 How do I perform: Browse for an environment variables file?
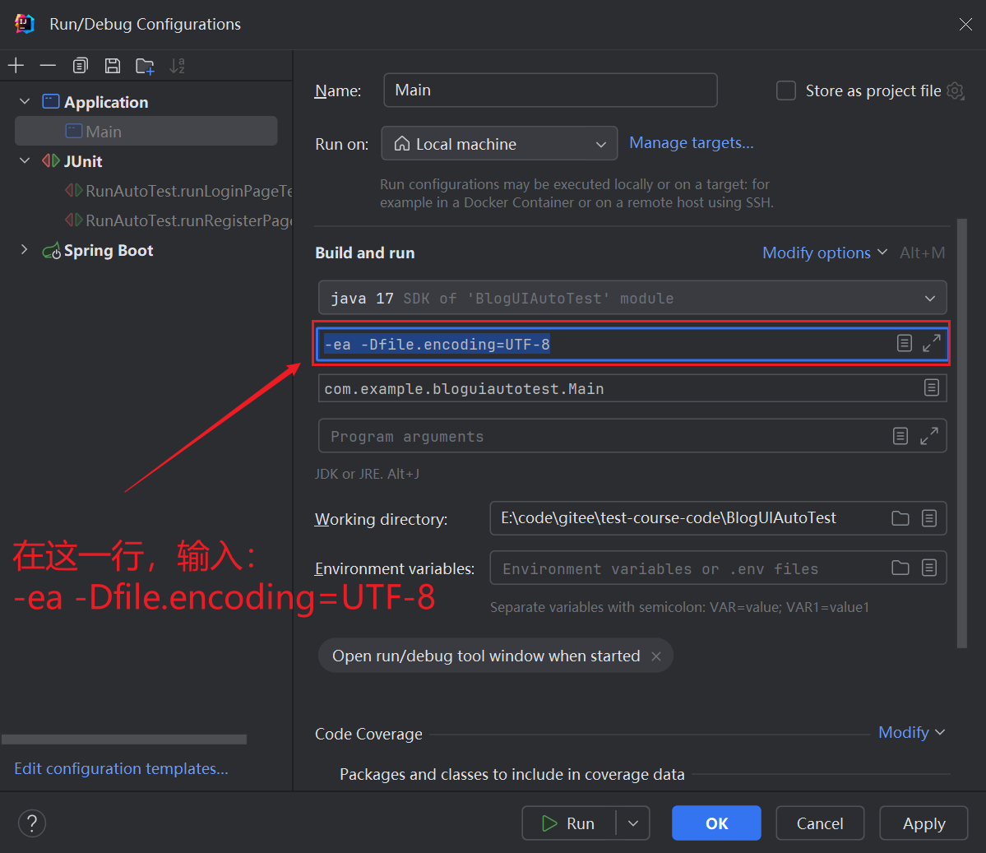coord(900,568)
